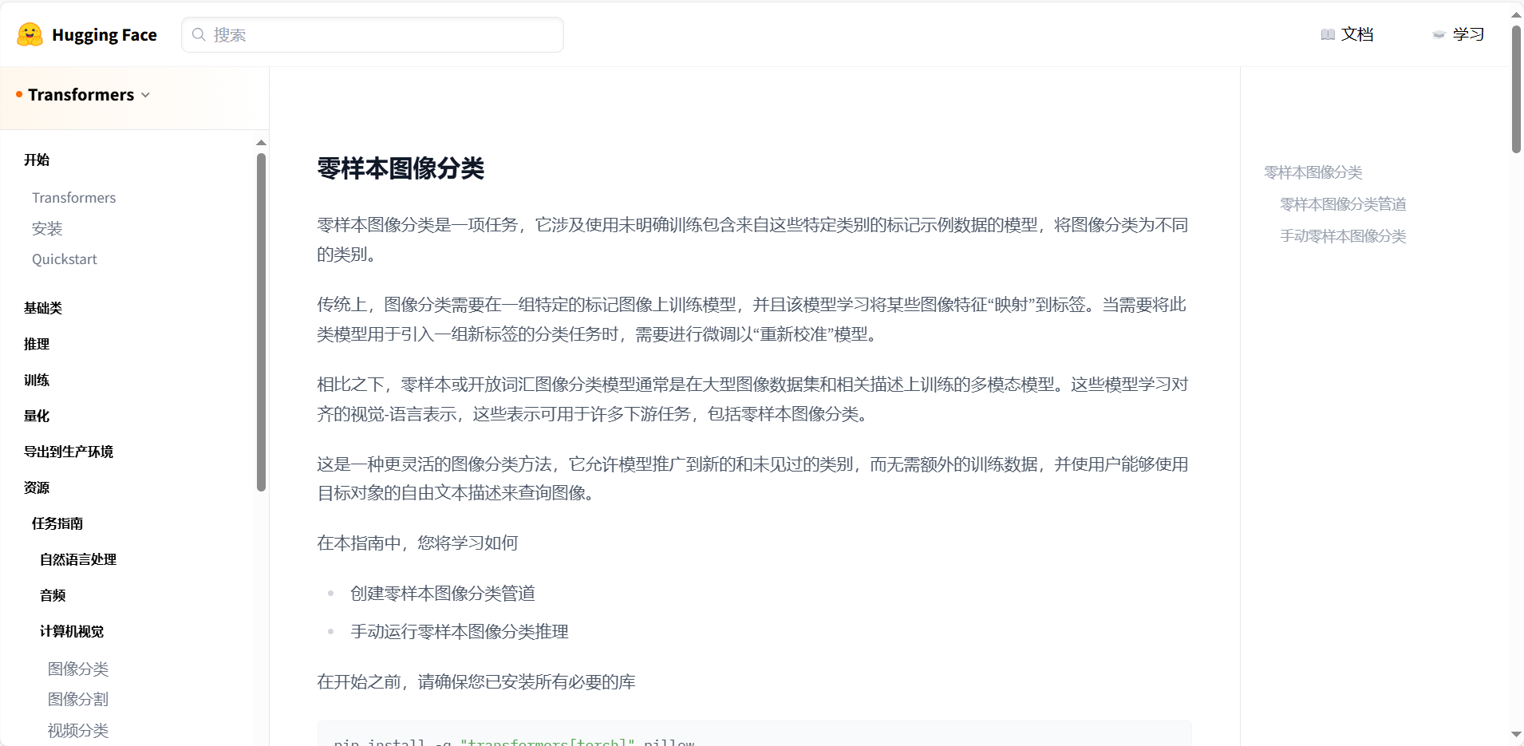
Task: Expand the 计算机视觉 category
Action: click(71, 631)
